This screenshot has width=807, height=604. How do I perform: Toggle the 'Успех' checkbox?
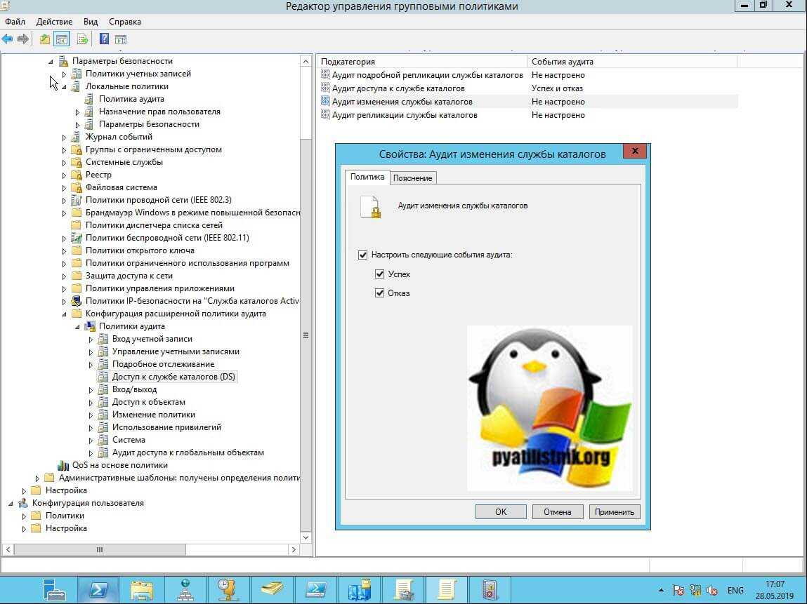[x=380, y=274]
